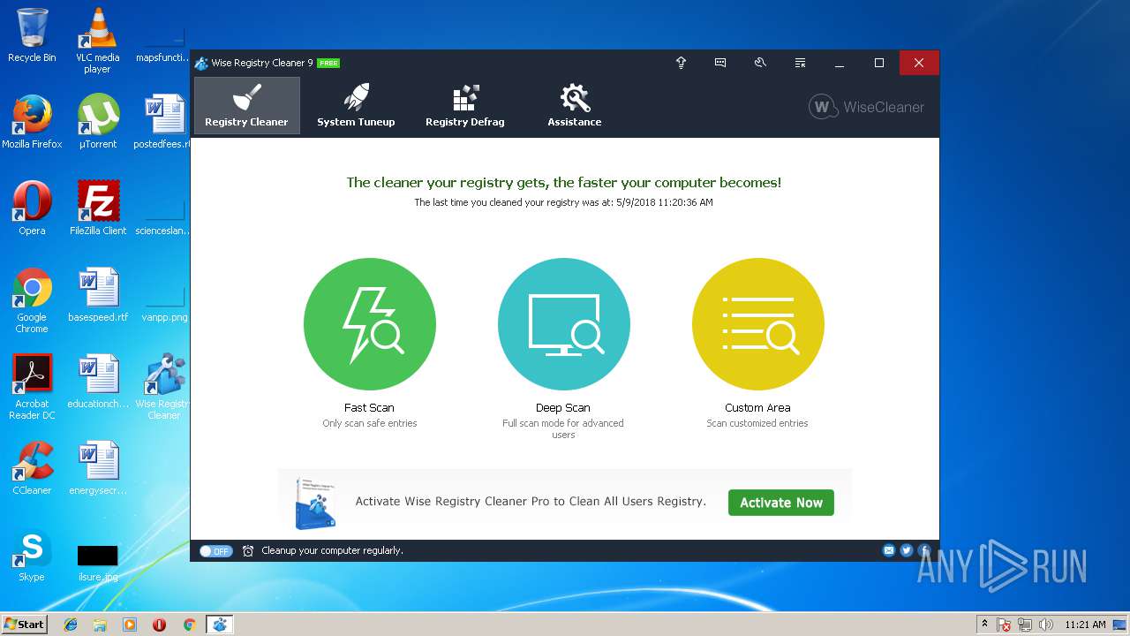1130x636 pixels.
Task: Click Chrome icon in taskbar
Action: [189, 625]
